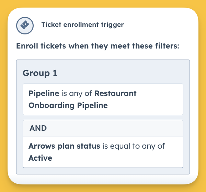This screenshot has width=206, height=192.
Task: Open the Pipeline filter card
Action: point(103,99)
